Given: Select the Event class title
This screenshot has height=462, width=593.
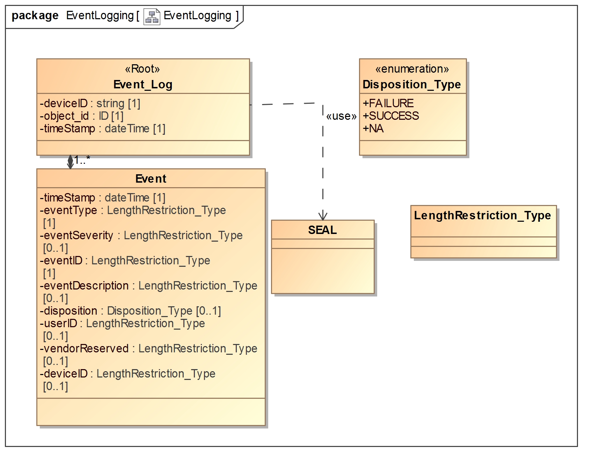Looking at the screenshot, I should 151,179.
